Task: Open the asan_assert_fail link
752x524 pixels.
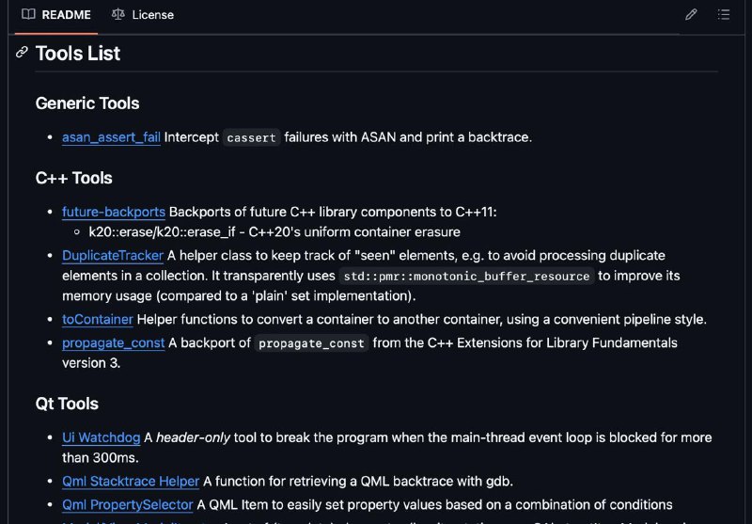Action: (x=111, y=137)
